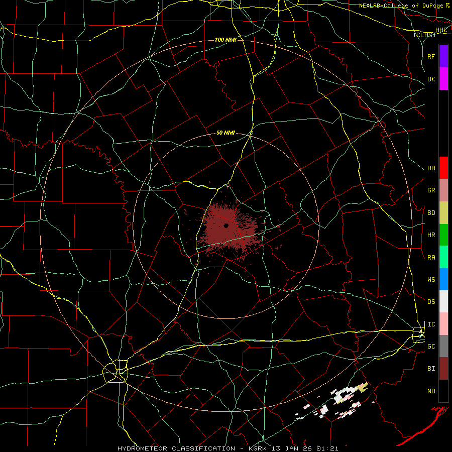Click the 13 JAN 26 date stamp
Image resolution: width=452 pixels, height=452 pixels.
(x=291, y=448)
